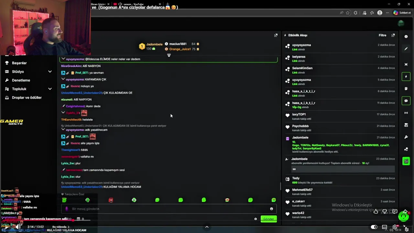414x233 pixels.
Task: Click the pencil edit icon in sidebar
Action: click(x=406, y=49)
